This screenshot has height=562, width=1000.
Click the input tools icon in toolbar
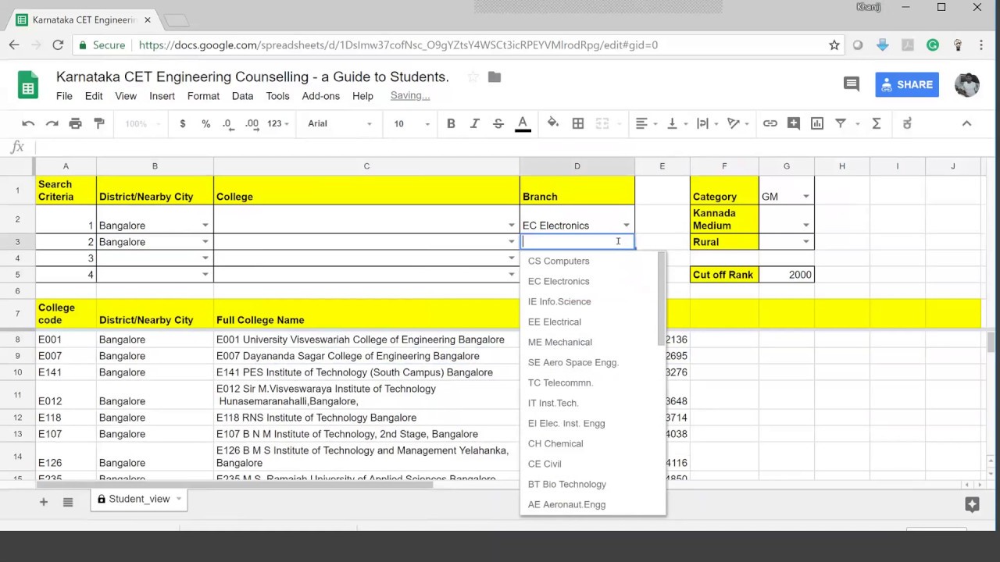(x=907, y=123)
